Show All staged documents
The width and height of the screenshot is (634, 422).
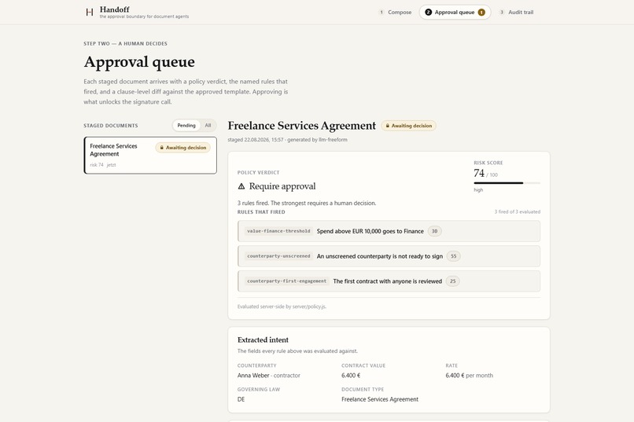(208, 125)
